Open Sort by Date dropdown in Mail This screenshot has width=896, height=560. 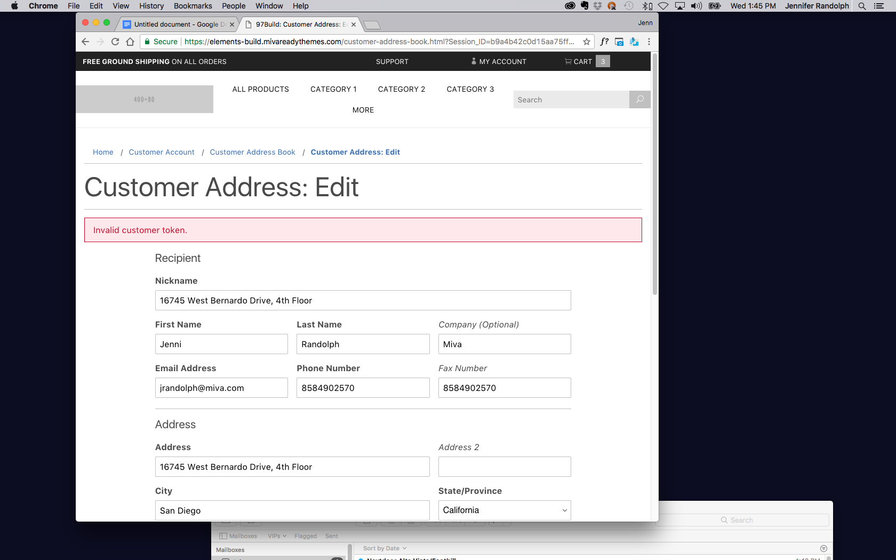[x=385, y=548]
